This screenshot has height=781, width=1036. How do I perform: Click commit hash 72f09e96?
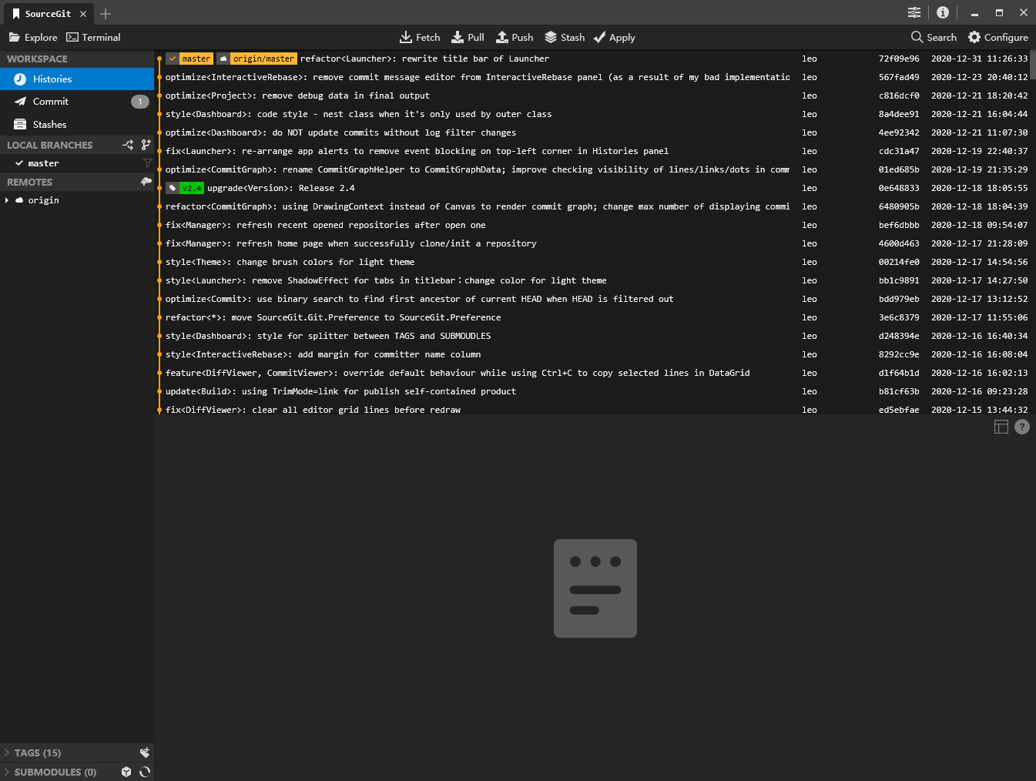coord(899,59)
